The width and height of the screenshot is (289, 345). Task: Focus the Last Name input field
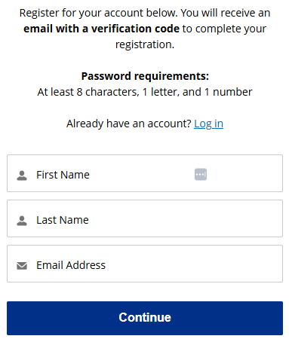click(145, 218)
